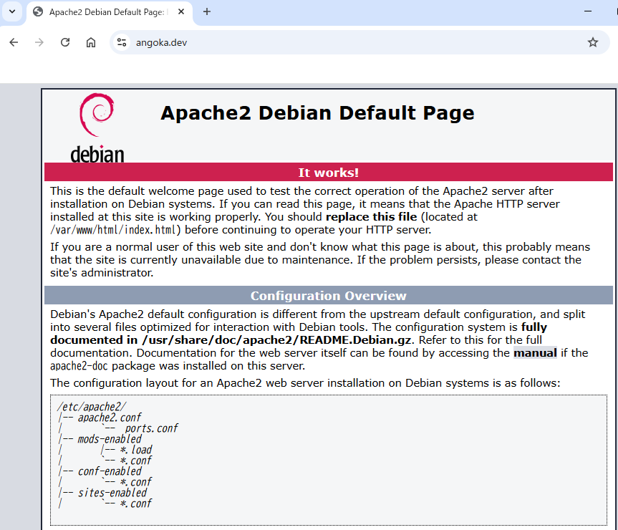This screenshot has width=618, height=530.
Task: Open a new tab with plus button
Action: coord(207,11)
